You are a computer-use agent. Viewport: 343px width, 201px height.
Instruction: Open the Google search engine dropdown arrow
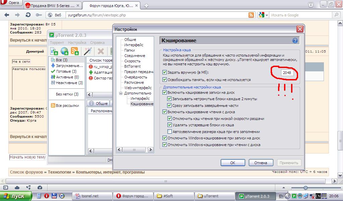(267, 15)
